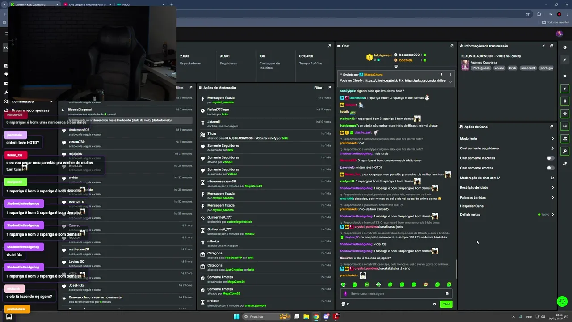Image resolution: width=572 pixels, height=322 pixels.
Task: Click the Portuguese tag
Action: 481,68
